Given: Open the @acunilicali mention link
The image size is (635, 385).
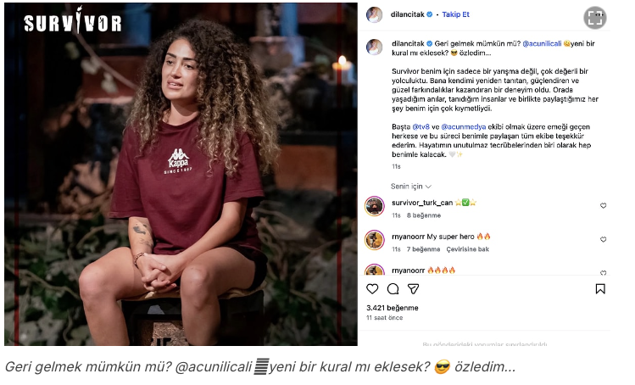Looking at the screenshot, I should [542, 44].
